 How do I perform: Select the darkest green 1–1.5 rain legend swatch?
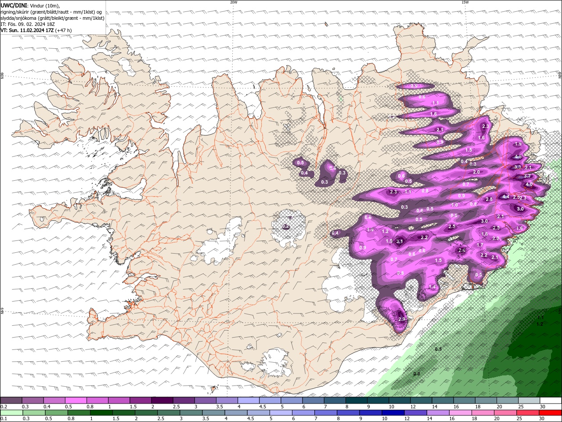[x=101, y=413]
